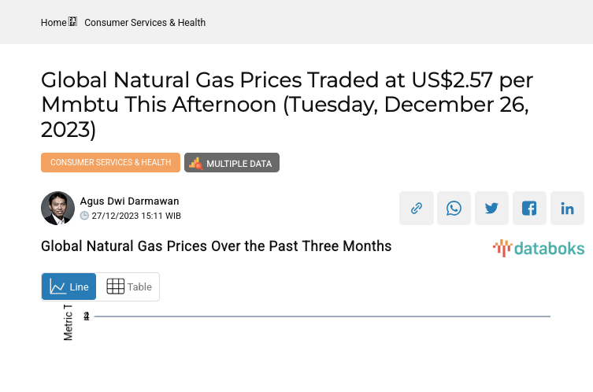Share the article on Facebook
This screenshot has width=593, height=392.
coord(530,209)
